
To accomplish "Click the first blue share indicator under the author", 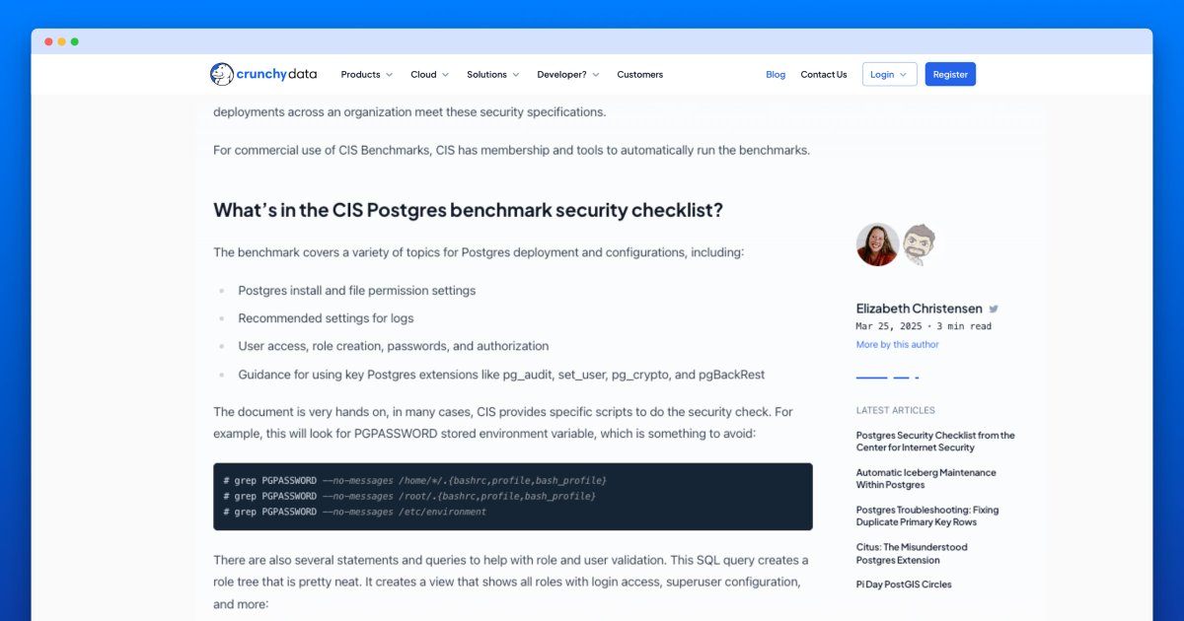I will [x=872, y=376].
